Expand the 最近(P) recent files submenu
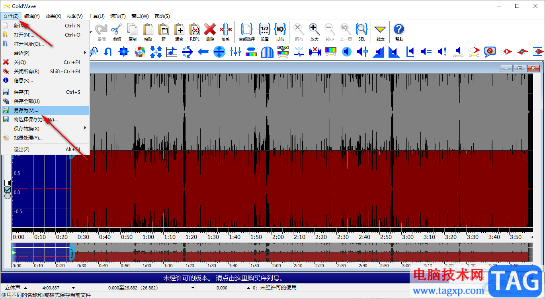Screen dimensions: 545x299 click(x=45, y=53)
